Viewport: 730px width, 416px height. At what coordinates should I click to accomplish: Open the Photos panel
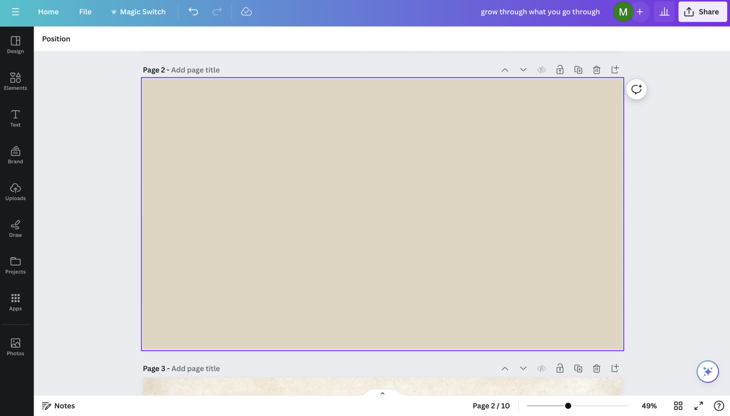tap(15, 346)
